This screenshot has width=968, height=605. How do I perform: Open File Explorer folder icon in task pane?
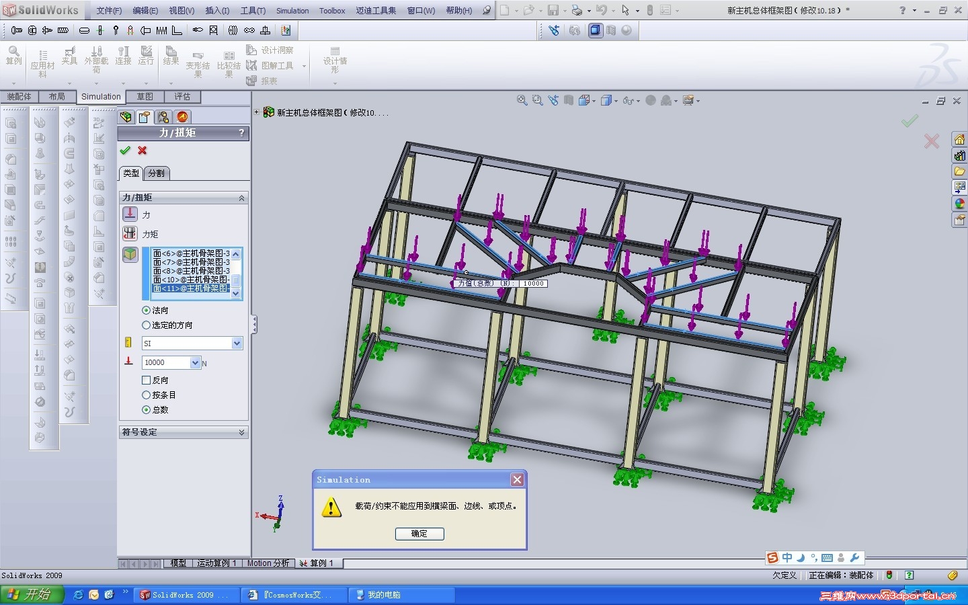[959, 171]
